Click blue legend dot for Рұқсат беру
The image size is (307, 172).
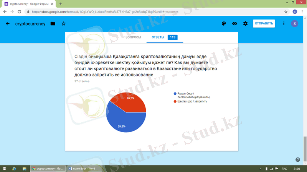(175, 94)
